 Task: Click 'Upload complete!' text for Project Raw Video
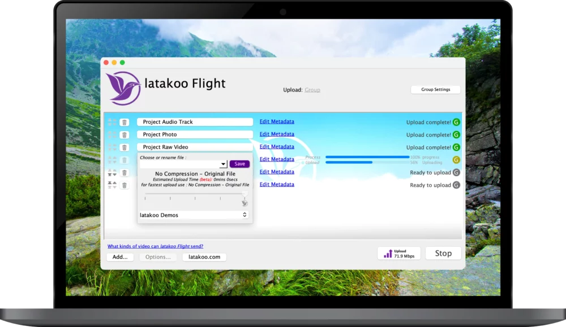click(x=428, y=147)
